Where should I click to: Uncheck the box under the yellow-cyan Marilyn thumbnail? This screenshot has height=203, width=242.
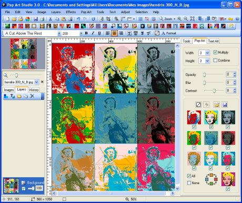click(x=211, y=127)
